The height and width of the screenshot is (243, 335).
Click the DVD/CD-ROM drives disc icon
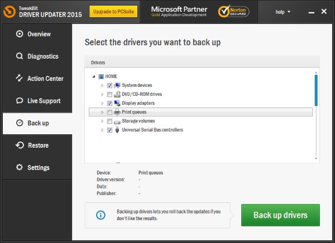[x=117, y=94]
